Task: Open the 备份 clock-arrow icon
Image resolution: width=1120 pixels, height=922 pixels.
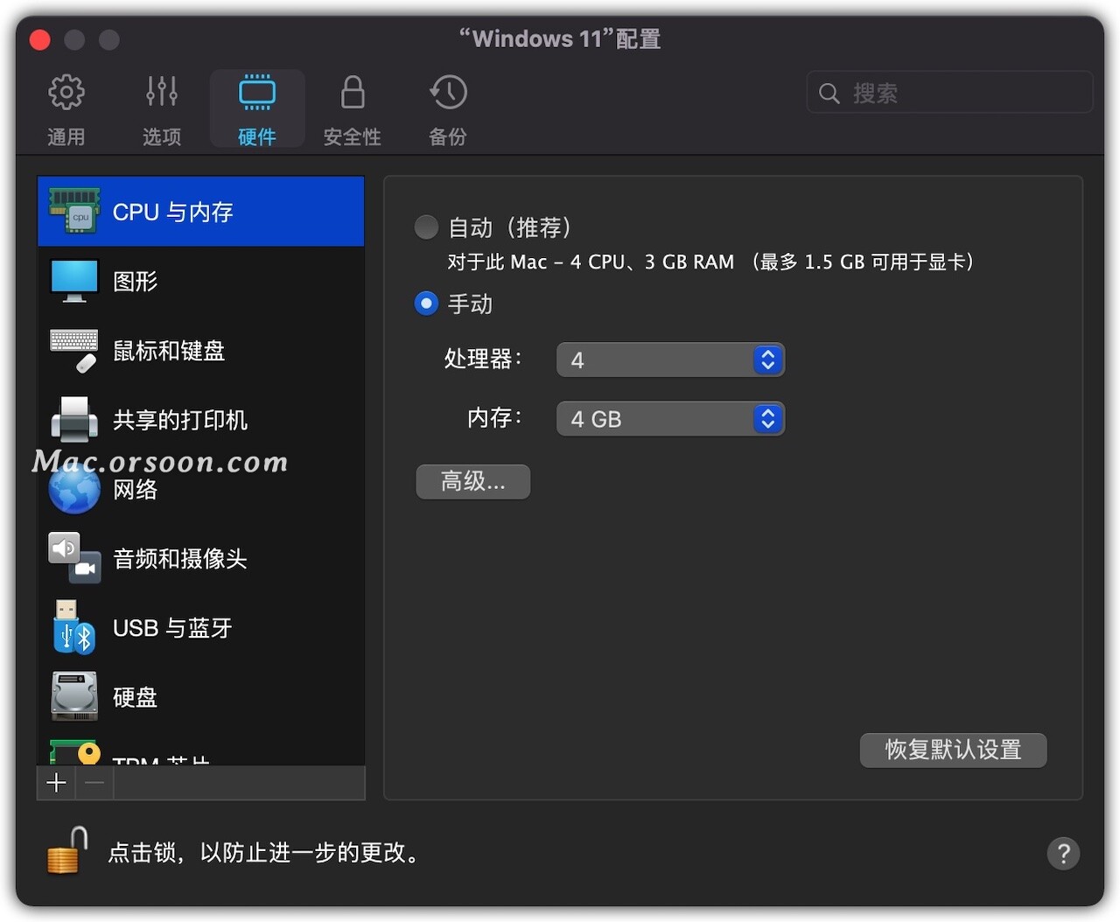Action: [448, 92]
